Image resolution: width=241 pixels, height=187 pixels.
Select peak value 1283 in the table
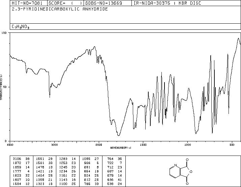click(x=63, y=159)
